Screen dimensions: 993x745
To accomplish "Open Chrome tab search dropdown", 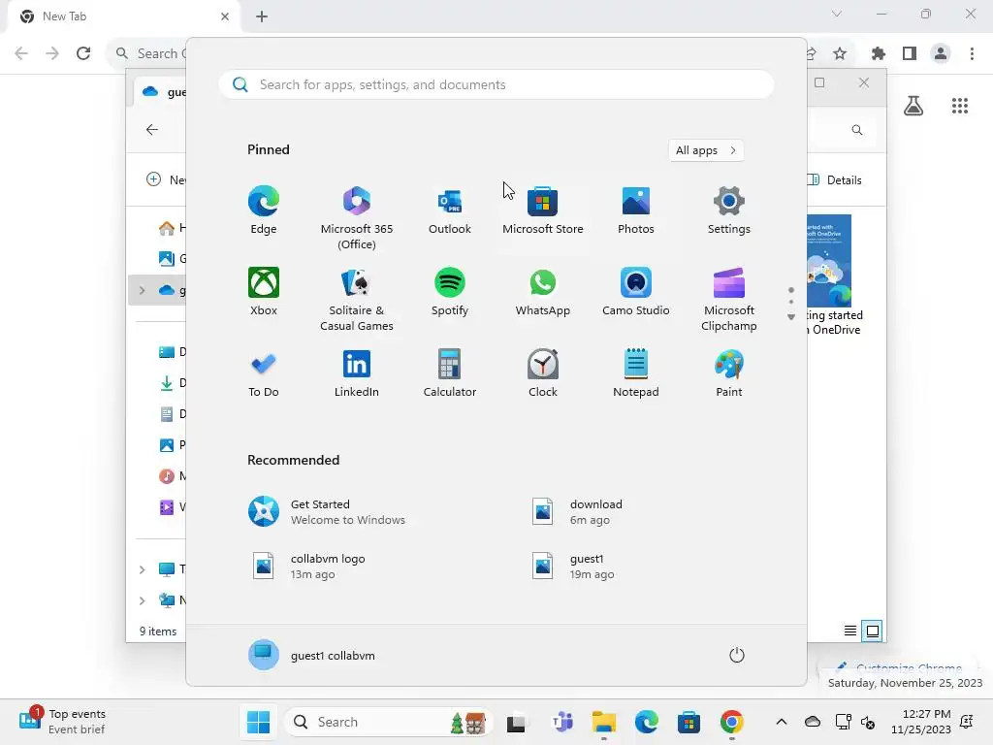I will (837, 14).
